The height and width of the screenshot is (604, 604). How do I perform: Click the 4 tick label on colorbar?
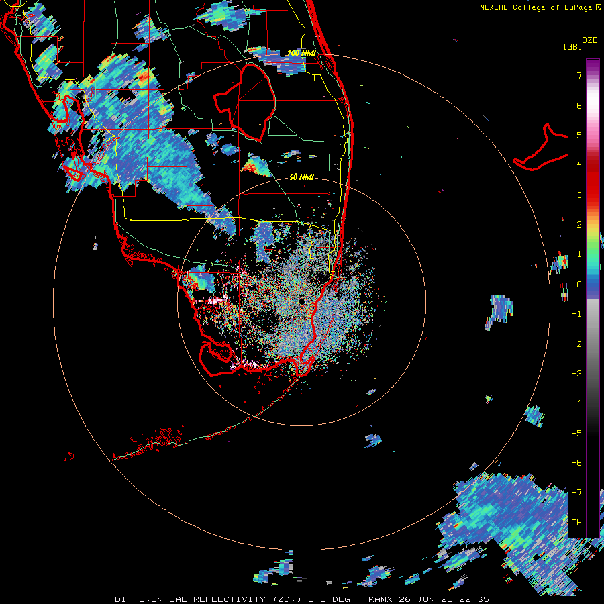coord(579,165)
